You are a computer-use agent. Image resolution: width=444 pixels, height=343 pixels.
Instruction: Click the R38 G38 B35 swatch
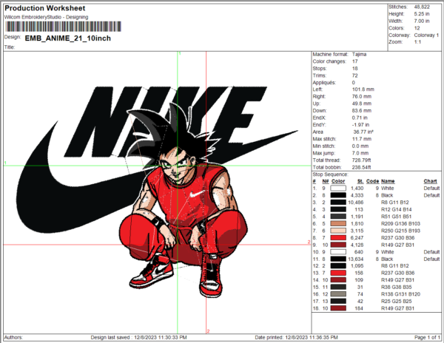[338, 287]
